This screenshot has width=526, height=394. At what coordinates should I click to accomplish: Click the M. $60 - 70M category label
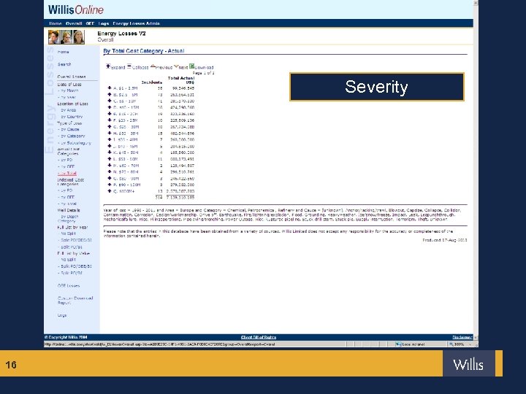click(x=126, y=166)
